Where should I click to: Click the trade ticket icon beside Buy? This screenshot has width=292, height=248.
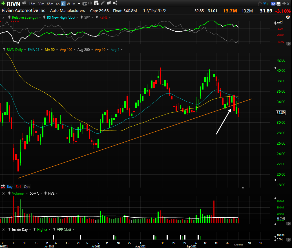3,187
